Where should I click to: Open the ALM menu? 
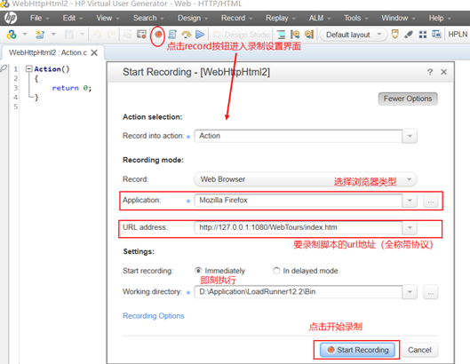320,19
